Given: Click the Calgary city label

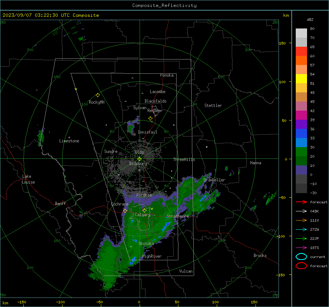Looking at the screenshot, I should pos(143,215).
